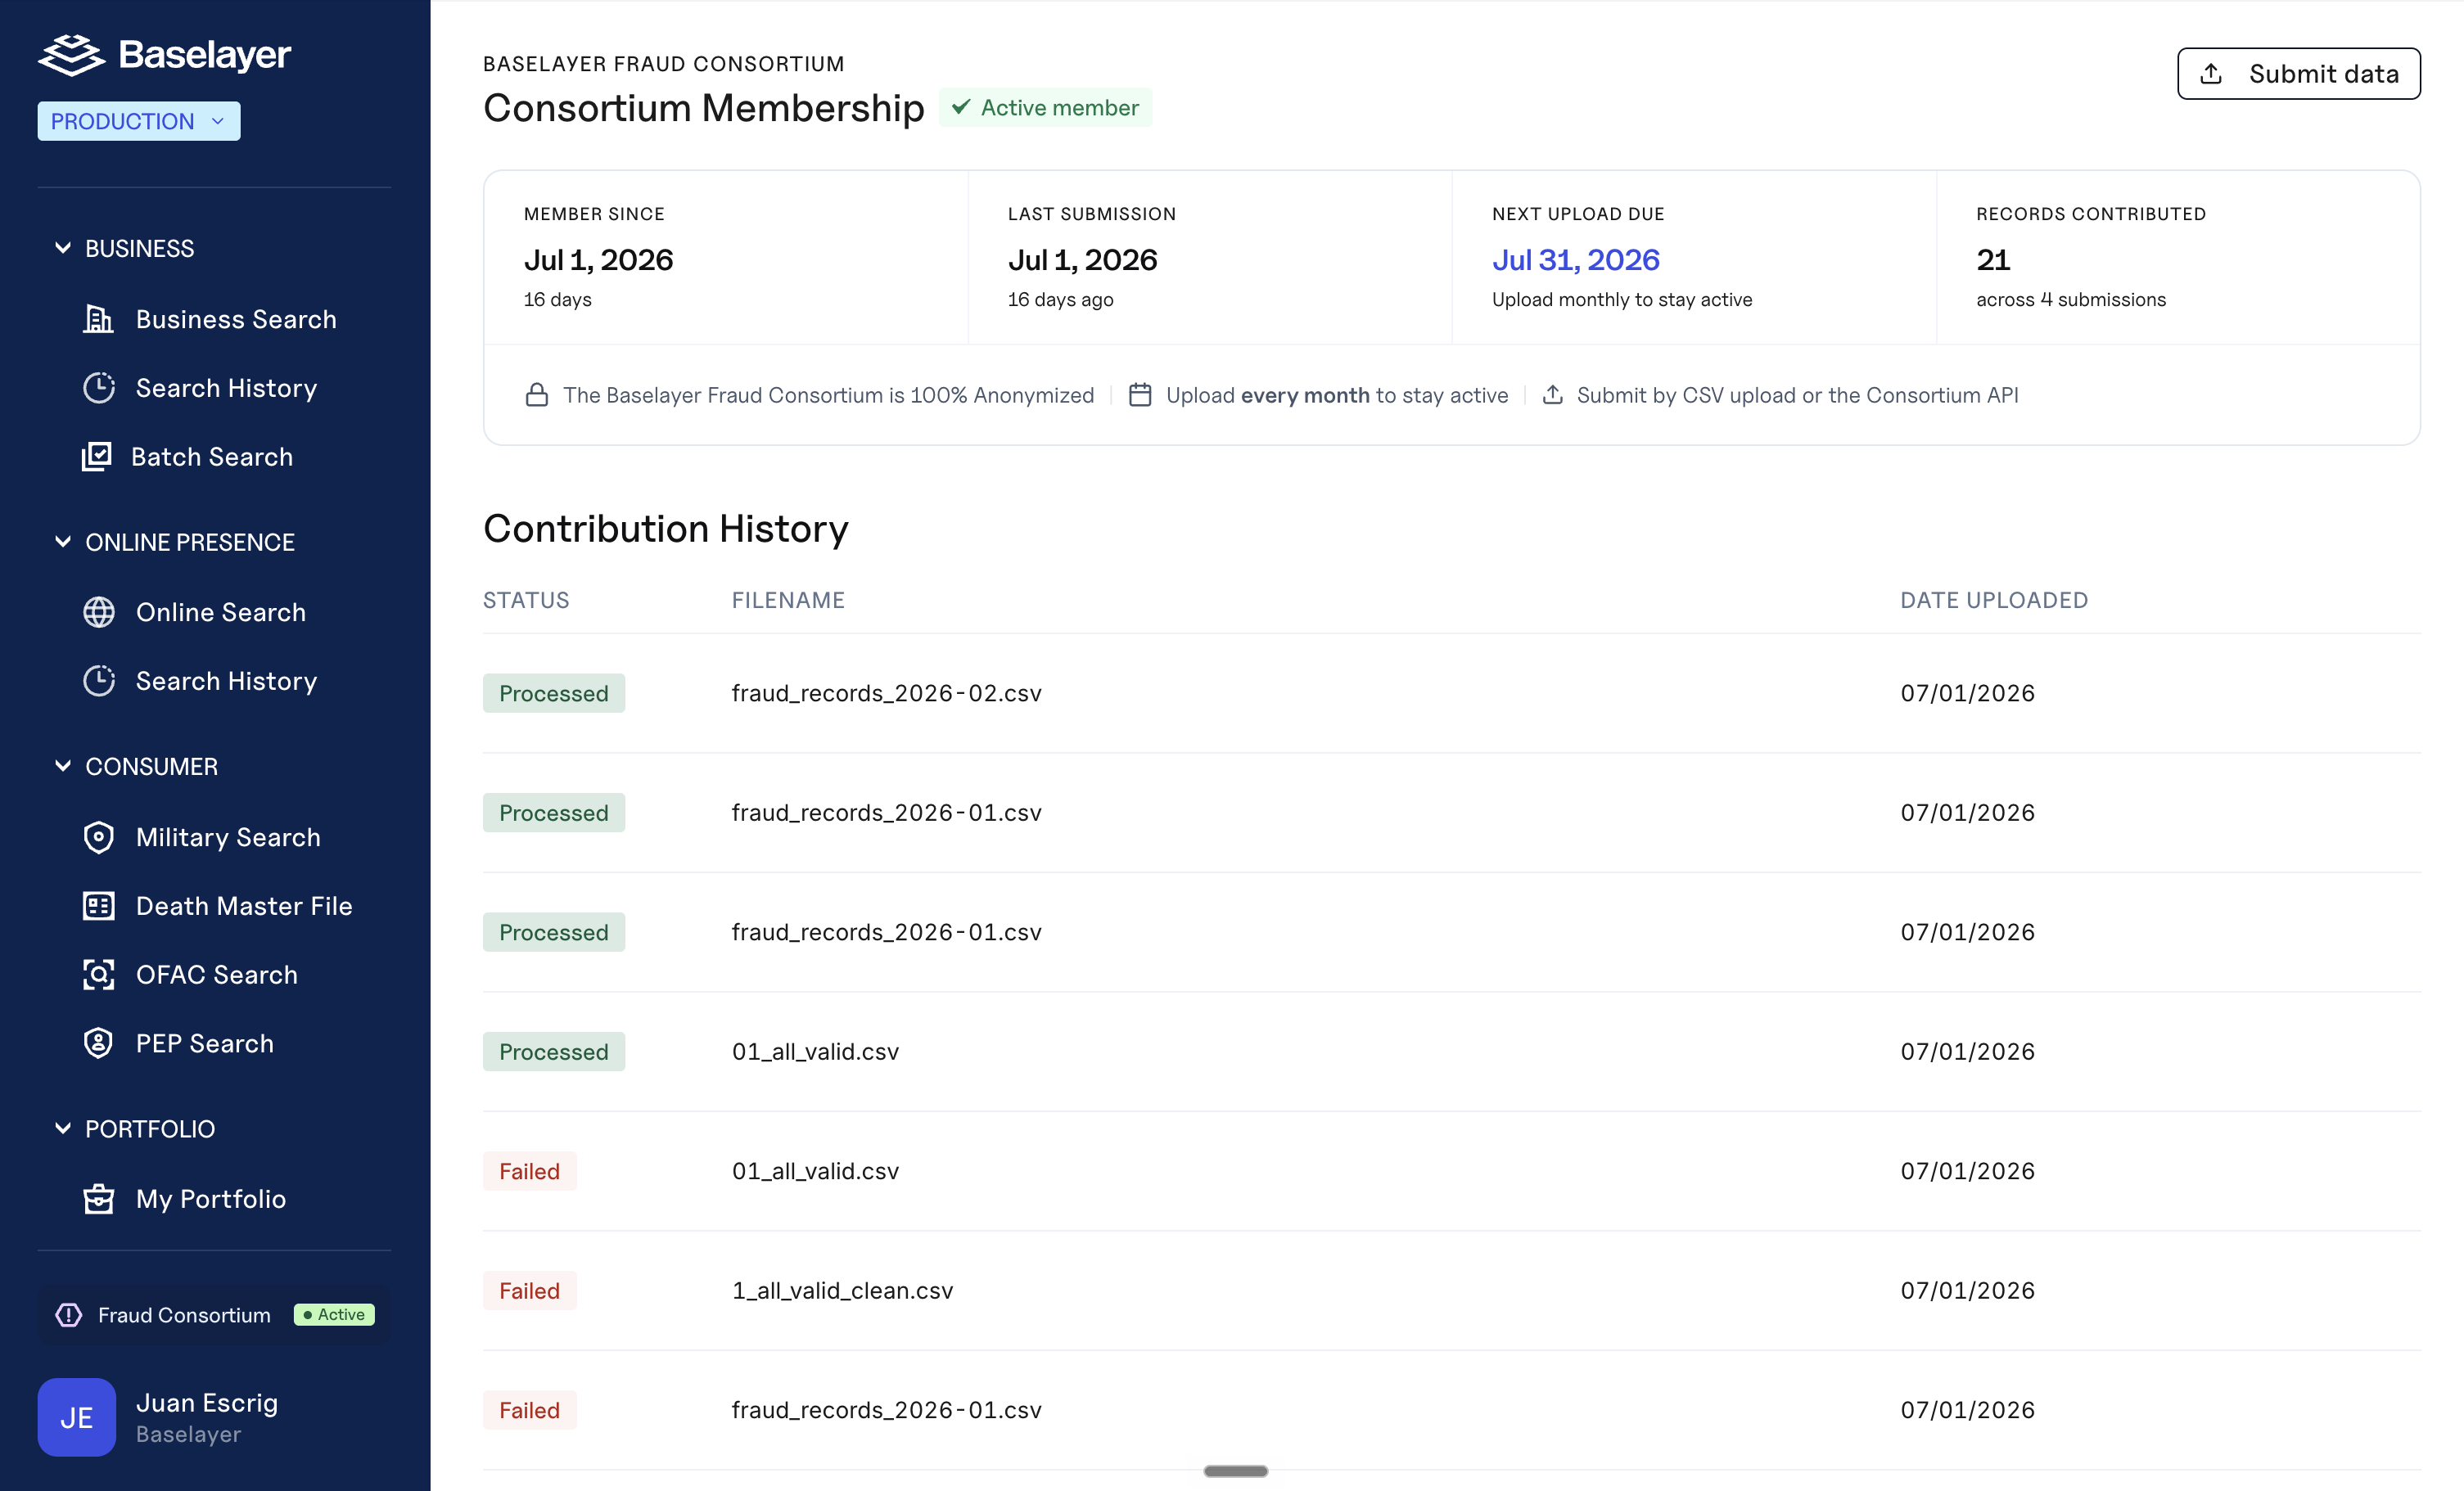Click the OFAC Search scan icon
The width and height of the screenshot is (2464, 1491).
point(98,975)
